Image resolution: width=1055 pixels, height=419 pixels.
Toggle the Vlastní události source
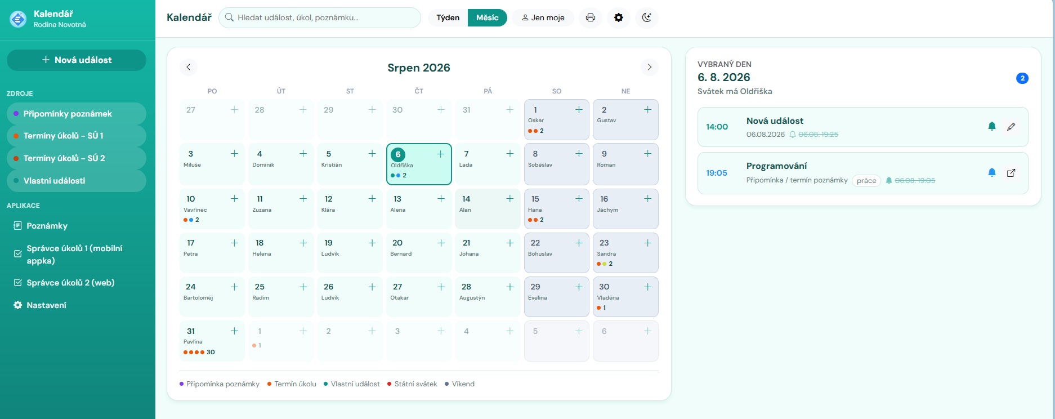pos(77,181)
